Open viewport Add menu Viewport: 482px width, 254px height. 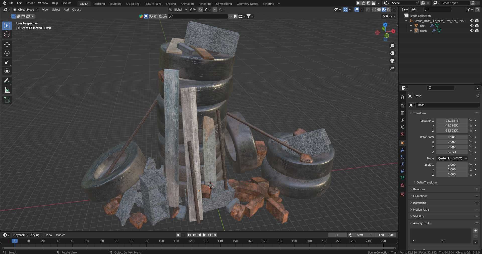click(66, 10)
